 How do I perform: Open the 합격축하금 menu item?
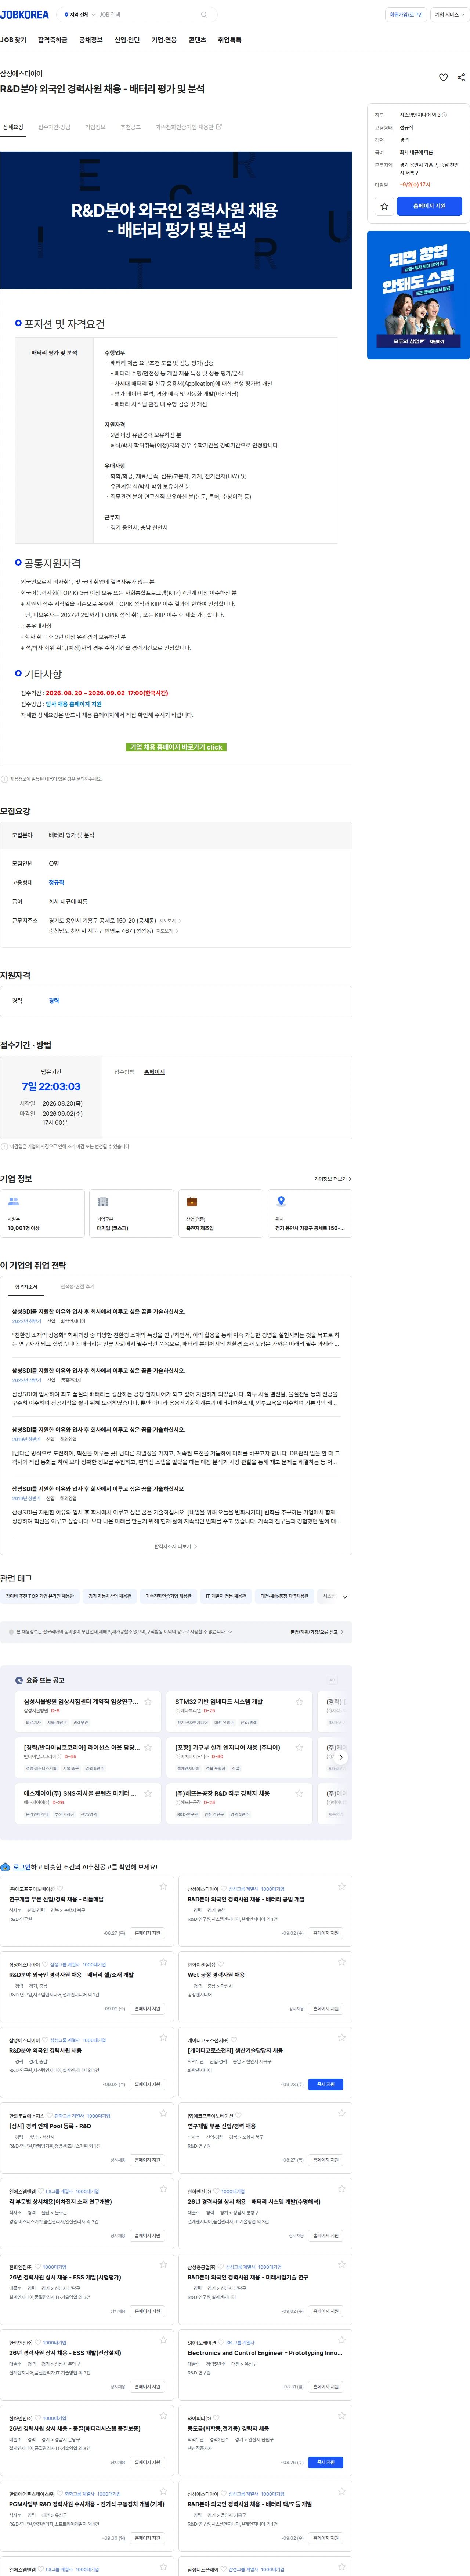click(53, 40)
